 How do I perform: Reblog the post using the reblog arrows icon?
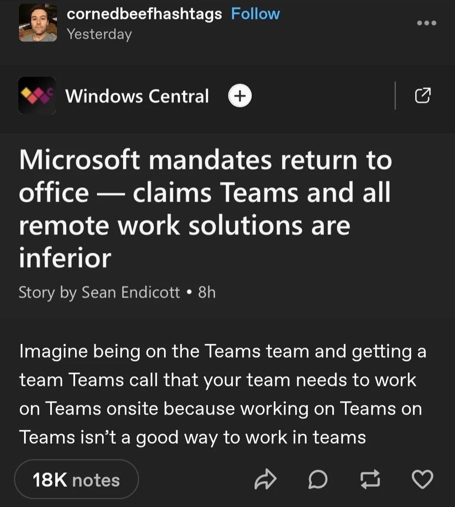pyautogui.click(x=370, y=480)
